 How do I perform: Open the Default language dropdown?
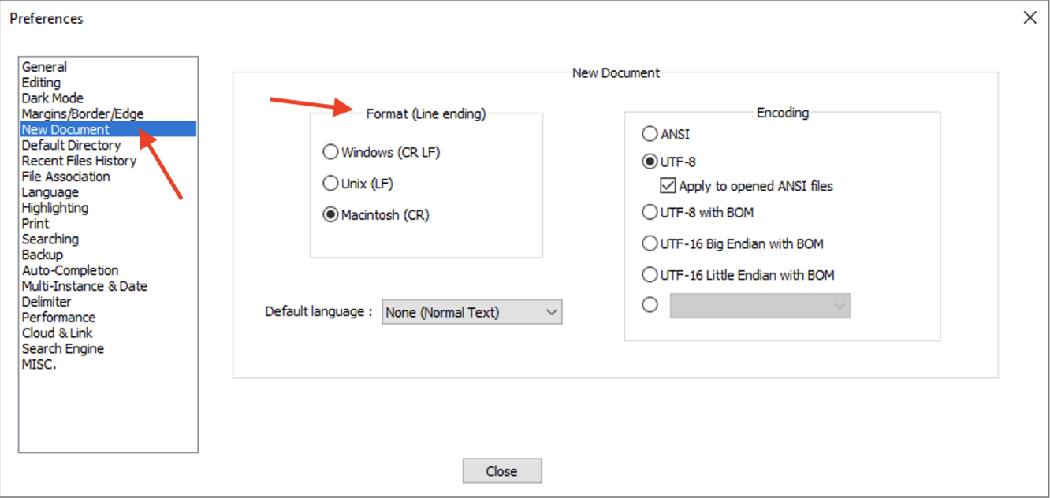550,312
